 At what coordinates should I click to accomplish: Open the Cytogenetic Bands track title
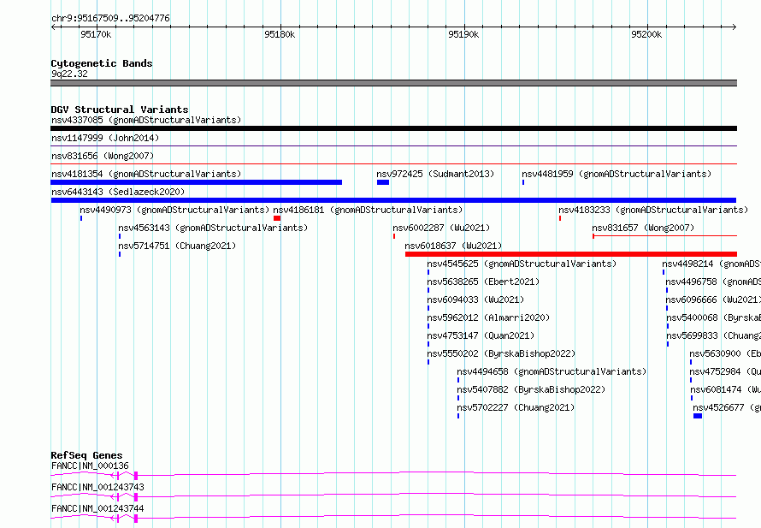tap(102, 63)
